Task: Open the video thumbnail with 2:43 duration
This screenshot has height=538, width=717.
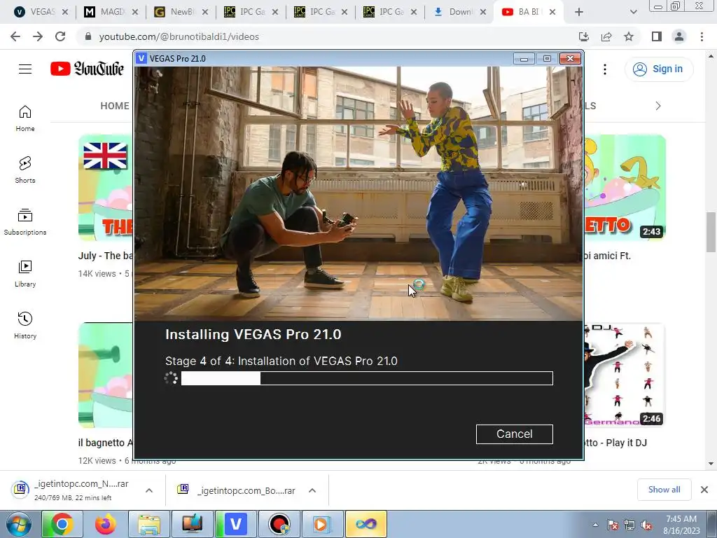Action: 625,188
